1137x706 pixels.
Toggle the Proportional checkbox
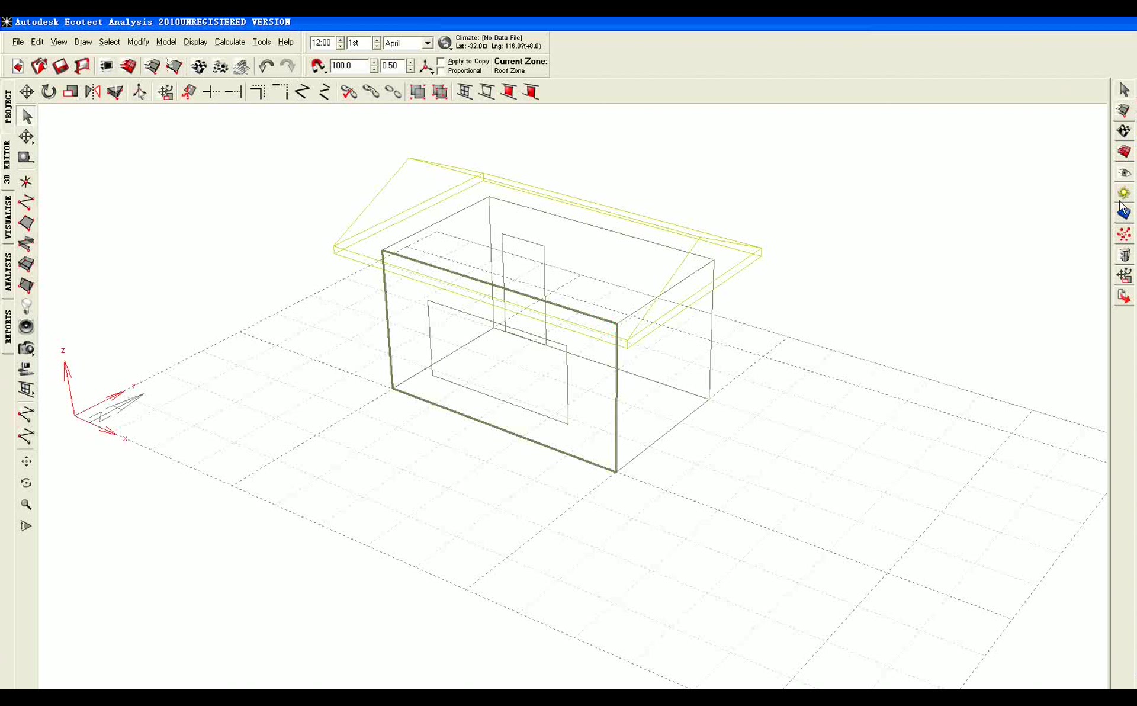click(x=441, y=71)
